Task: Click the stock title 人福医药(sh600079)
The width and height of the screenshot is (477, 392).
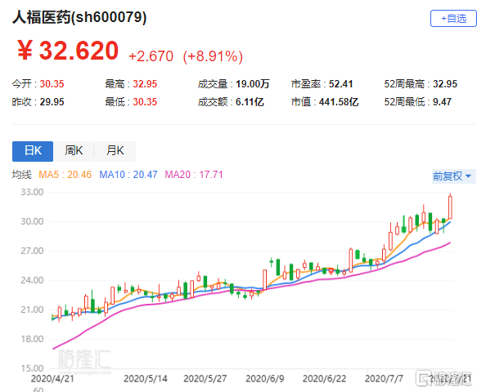Action: 79,17
